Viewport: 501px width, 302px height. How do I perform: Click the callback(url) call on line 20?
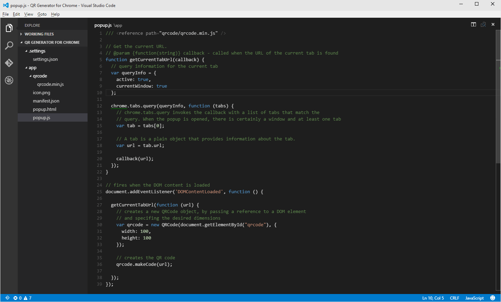[135, 158]
